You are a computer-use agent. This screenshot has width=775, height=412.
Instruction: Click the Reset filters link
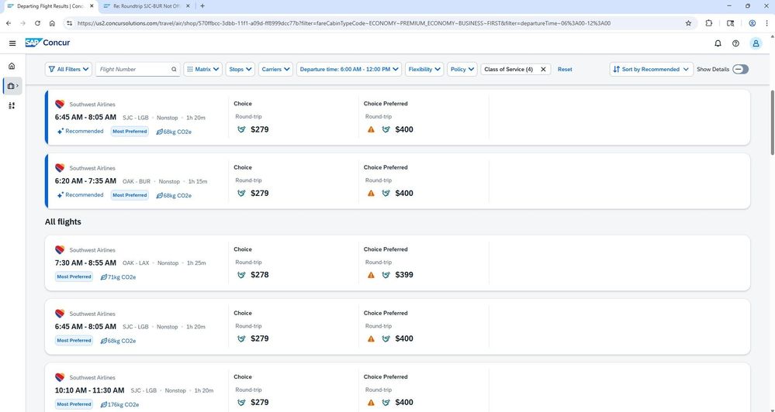tap(565, 70)
